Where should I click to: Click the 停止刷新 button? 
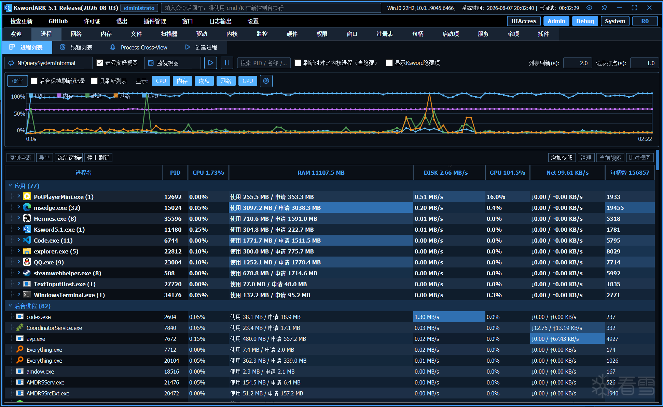98,158
